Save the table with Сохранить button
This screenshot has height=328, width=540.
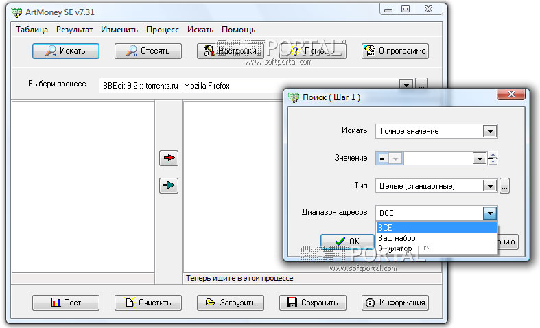[x=313, y=303]
